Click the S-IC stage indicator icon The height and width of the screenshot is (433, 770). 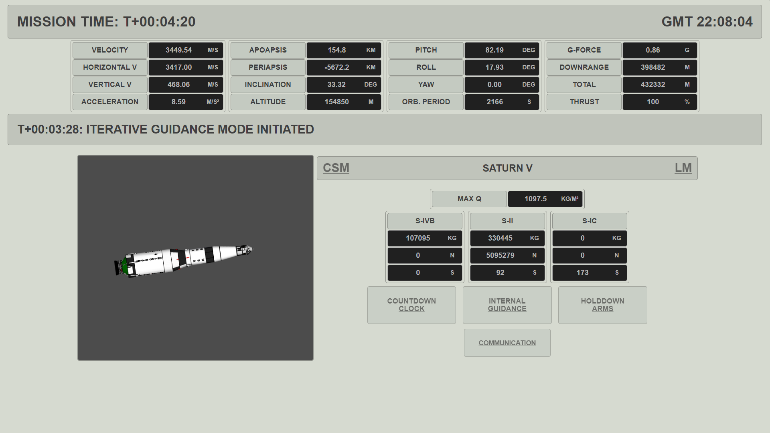tap(589, 221)
